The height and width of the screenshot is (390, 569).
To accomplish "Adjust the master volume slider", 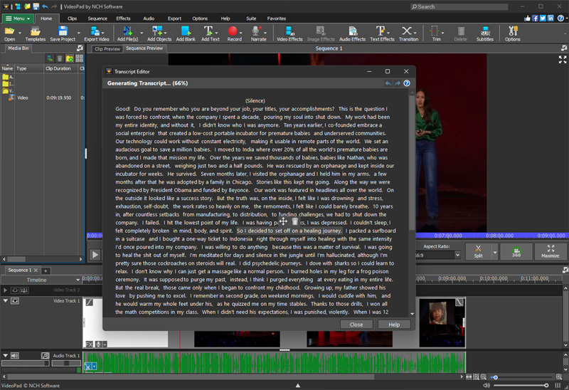I will pyautogui.click(x=521, y=385).
